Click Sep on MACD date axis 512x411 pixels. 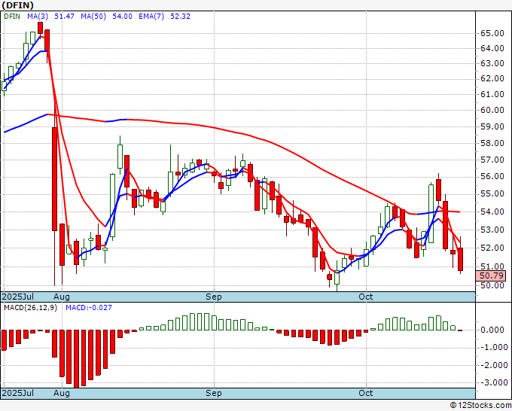click(214, 393)
